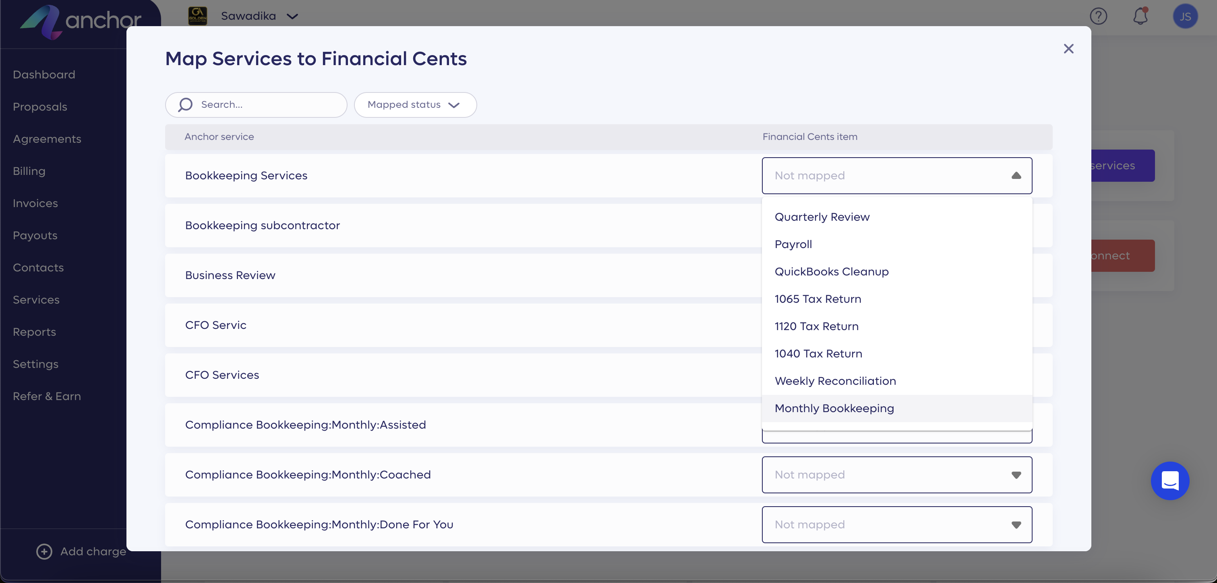Image resolution: width=1217 pixels, height=583 pixels.
Task: Open the Mapped status filter
Action: tap(415, 105)
